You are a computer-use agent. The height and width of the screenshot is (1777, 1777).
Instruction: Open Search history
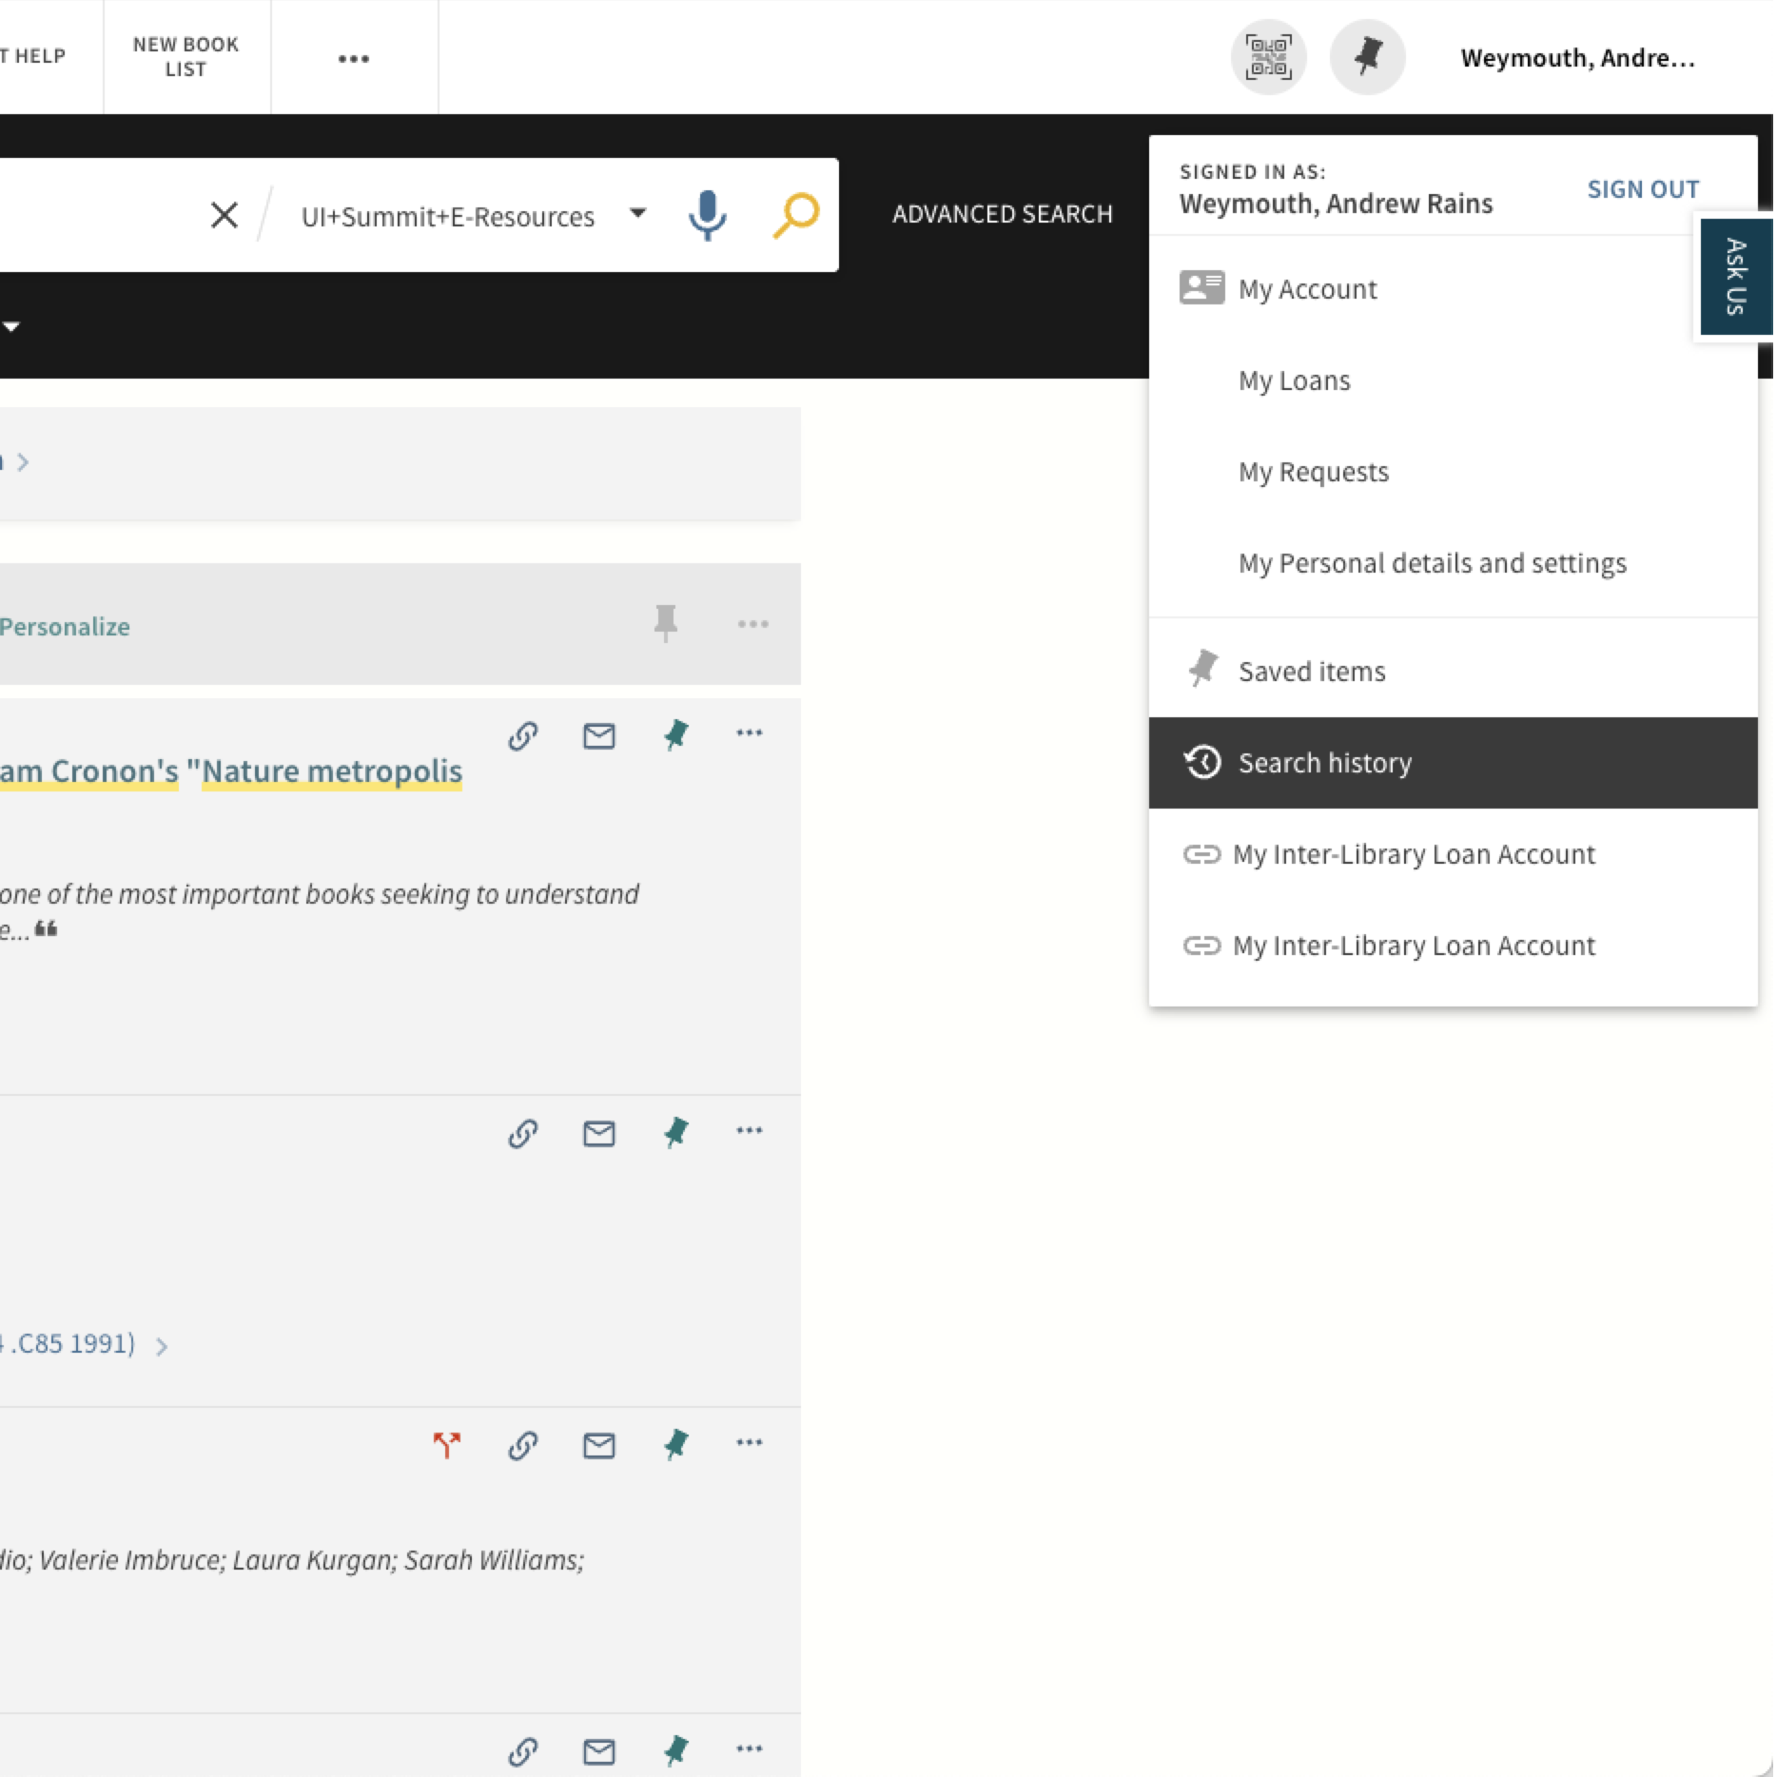click(x=1453, y=763)
